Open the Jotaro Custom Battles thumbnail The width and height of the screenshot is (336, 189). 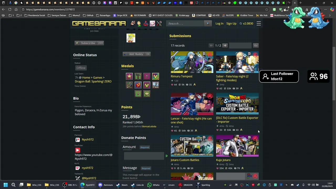(x=192, y=146)
